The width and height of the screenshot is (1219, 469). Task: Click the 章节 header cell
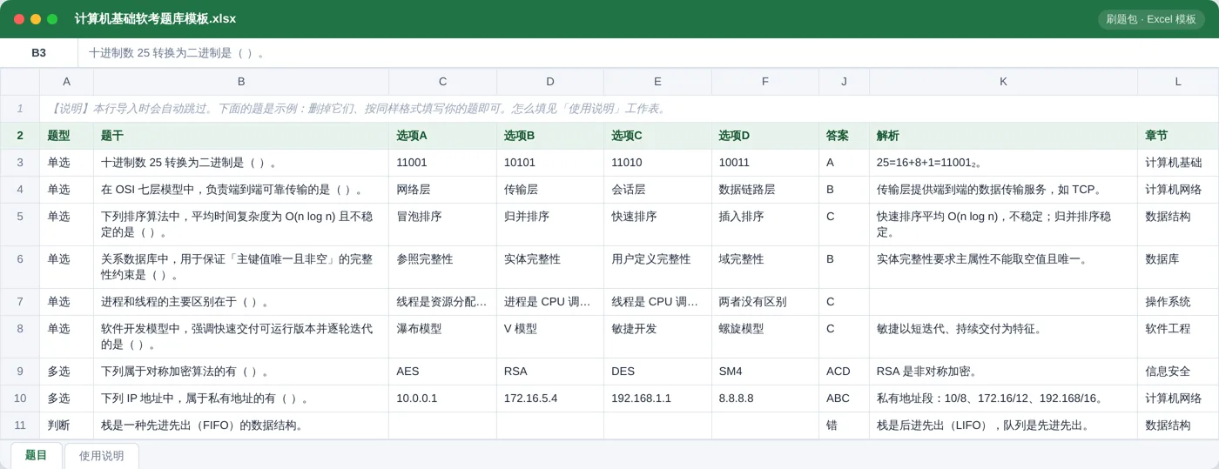(x=1178, y=136)
